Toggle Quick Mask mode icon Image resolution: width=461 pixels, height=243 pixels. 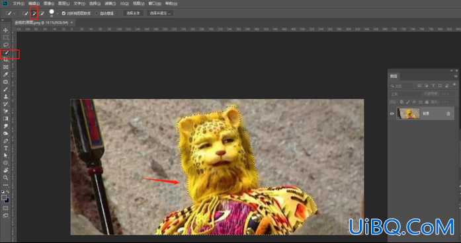(5, 208)
